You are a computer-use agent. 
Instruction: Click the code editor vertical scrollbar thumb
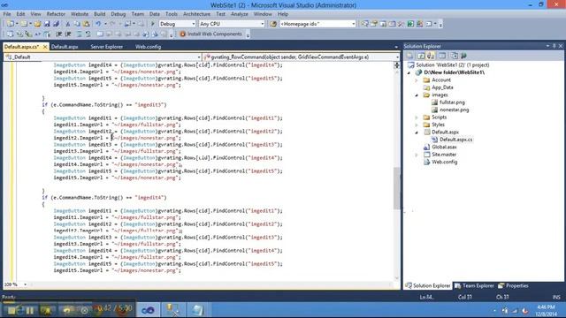point(397,188)
